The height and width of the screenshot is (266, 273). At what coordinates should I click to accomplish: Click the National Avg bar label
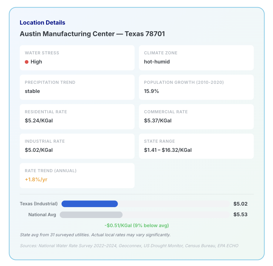42,215
